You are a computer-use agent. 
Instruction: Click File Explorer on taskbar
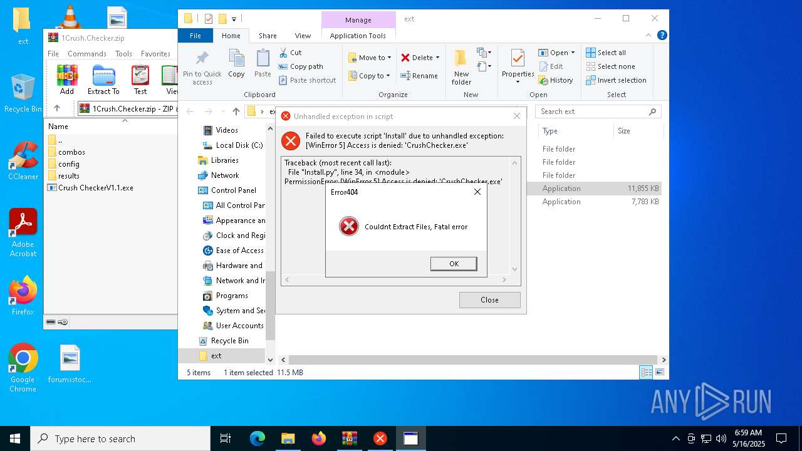288,438
